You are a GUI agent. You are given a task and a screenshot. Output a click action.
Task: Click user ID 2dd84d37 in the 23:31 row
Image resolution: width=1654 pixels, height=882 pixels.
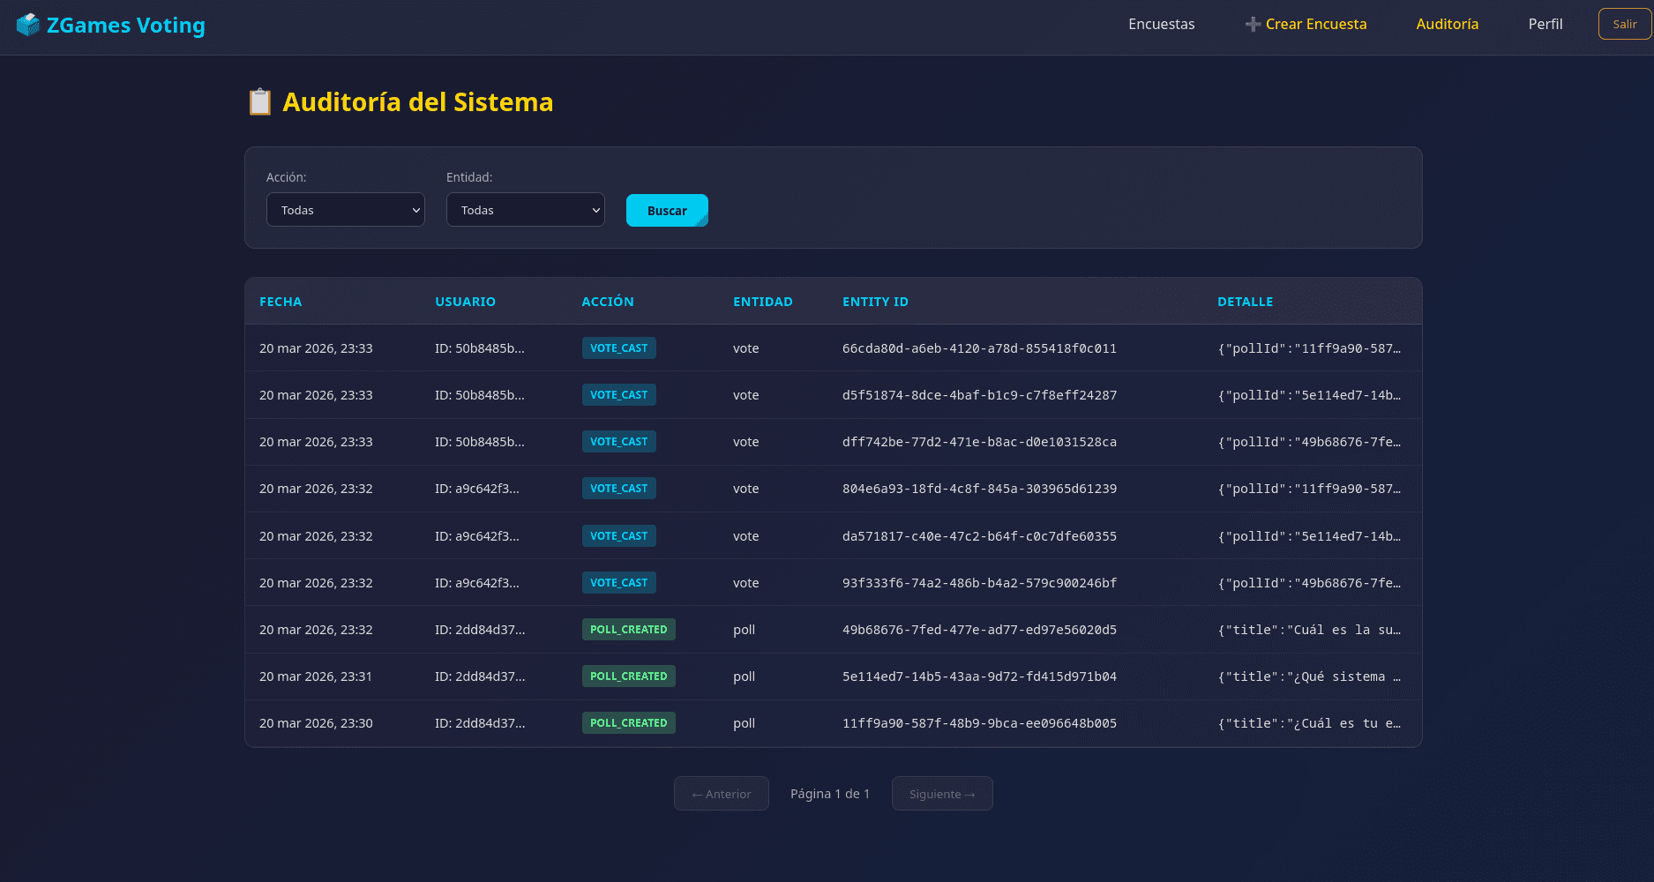480,676
